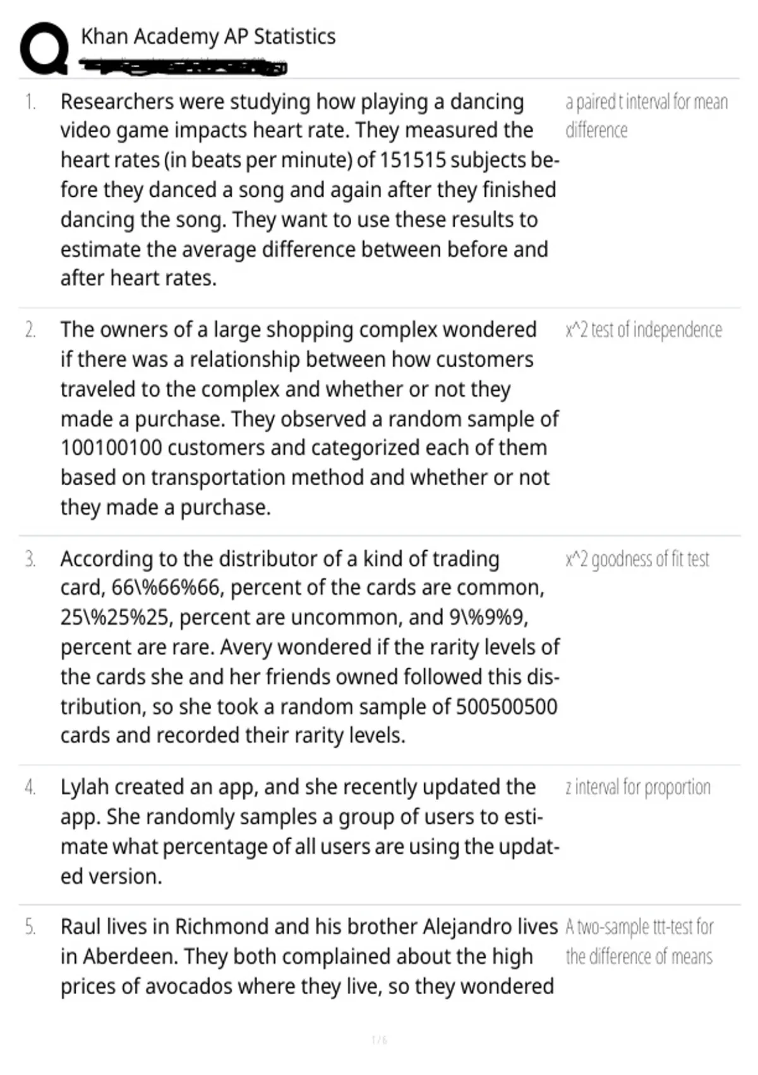Click the number 2 list marker
Viewport: 758px width, 1075px height.
pyautogui.click(x=30, y=330)
